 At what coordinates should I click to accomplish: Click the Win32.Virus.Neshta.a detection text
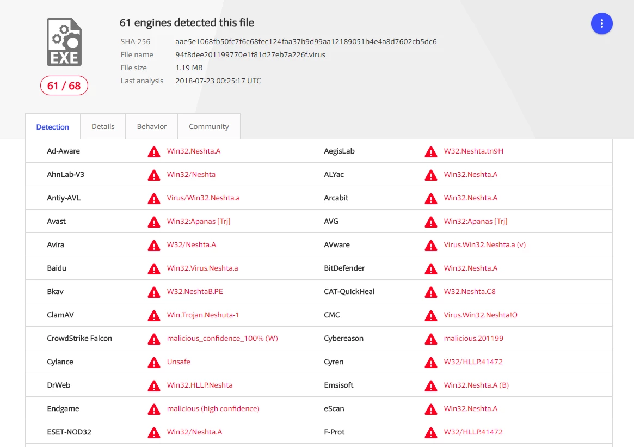click(x=202, y=268)
